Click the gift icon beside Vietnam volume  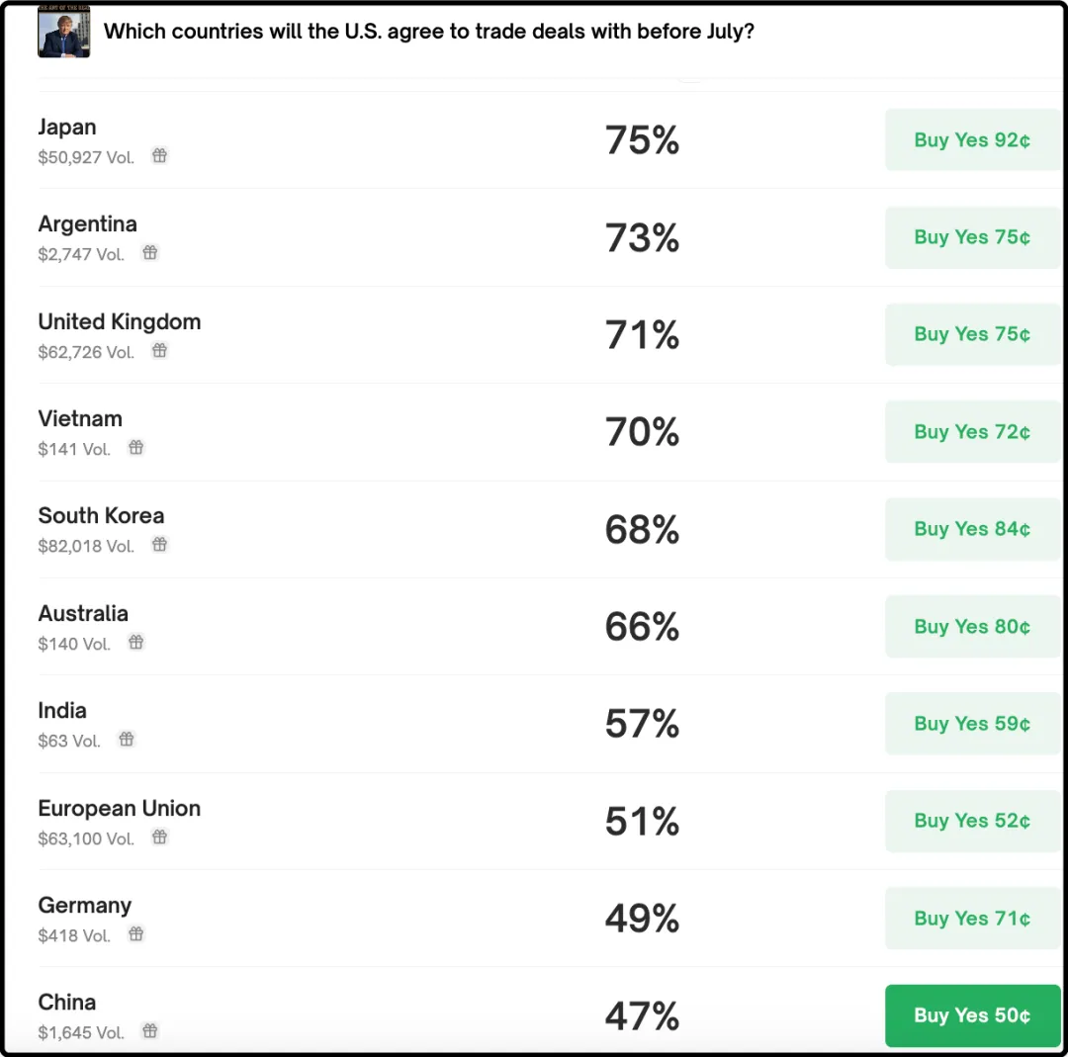click(136, 447)
